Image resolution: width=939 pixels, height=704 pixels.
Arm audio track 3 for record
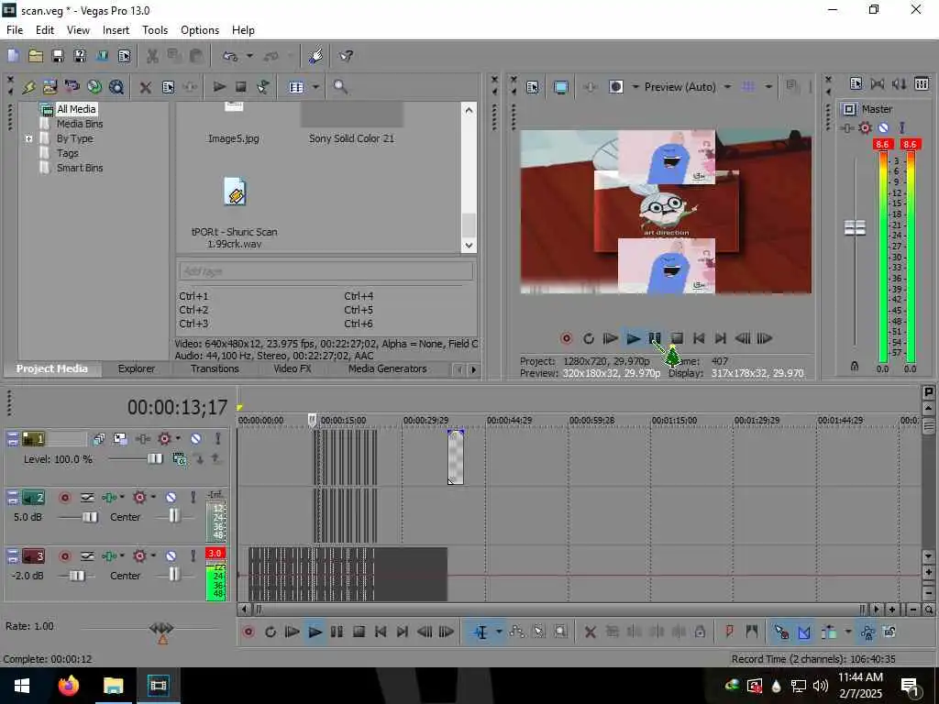(x=65, y=556)
